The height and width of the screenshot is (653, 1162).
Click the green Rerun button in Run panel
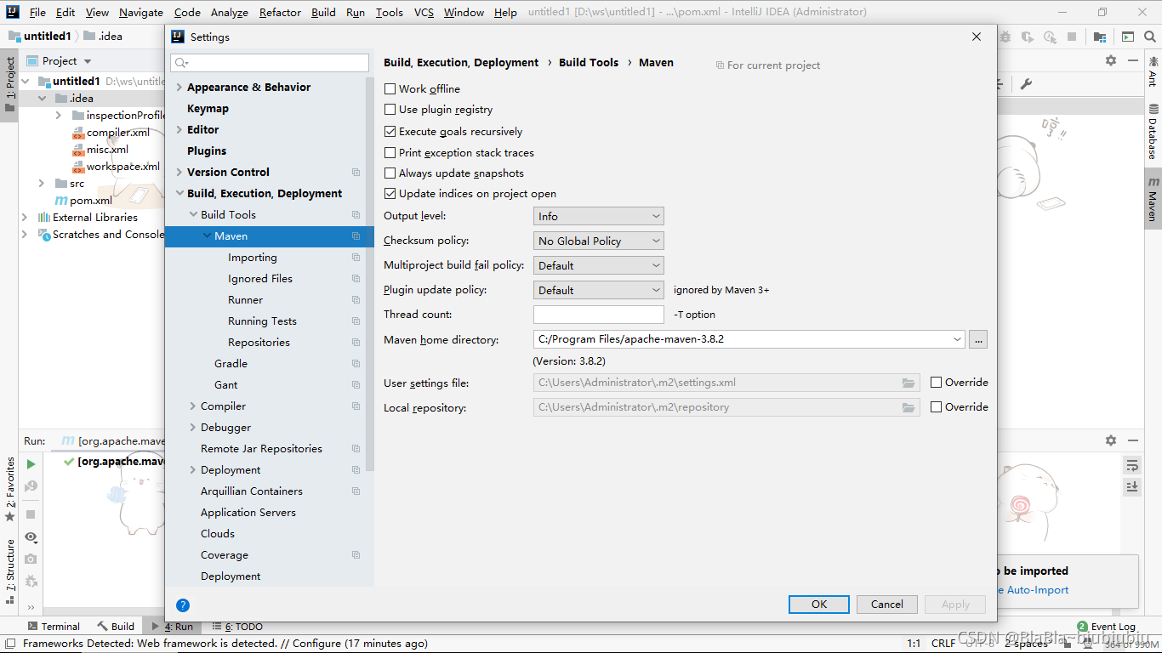(31, 464)
